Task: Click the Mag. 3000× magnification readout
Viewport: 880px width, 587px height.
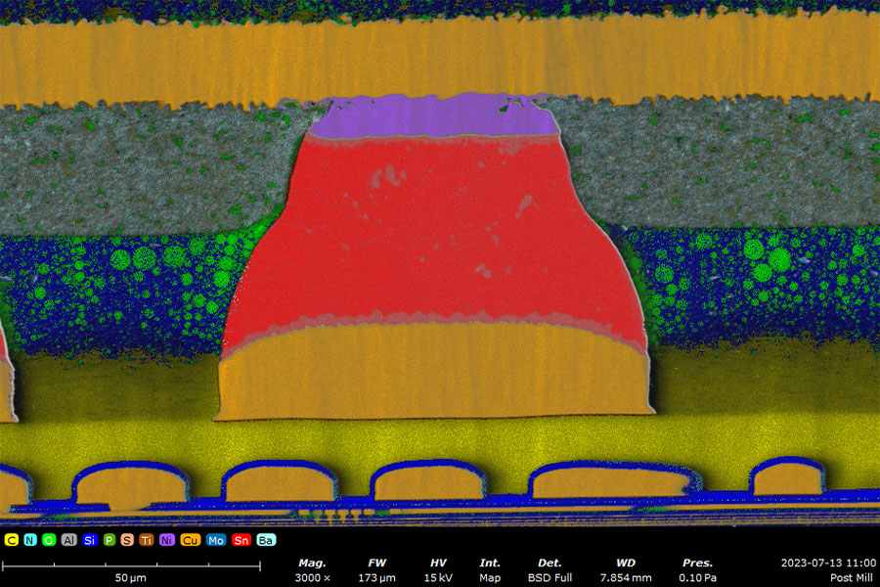Action: (313, 577)
